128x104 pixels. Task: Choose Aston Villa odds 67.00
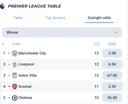click(112, 75)
